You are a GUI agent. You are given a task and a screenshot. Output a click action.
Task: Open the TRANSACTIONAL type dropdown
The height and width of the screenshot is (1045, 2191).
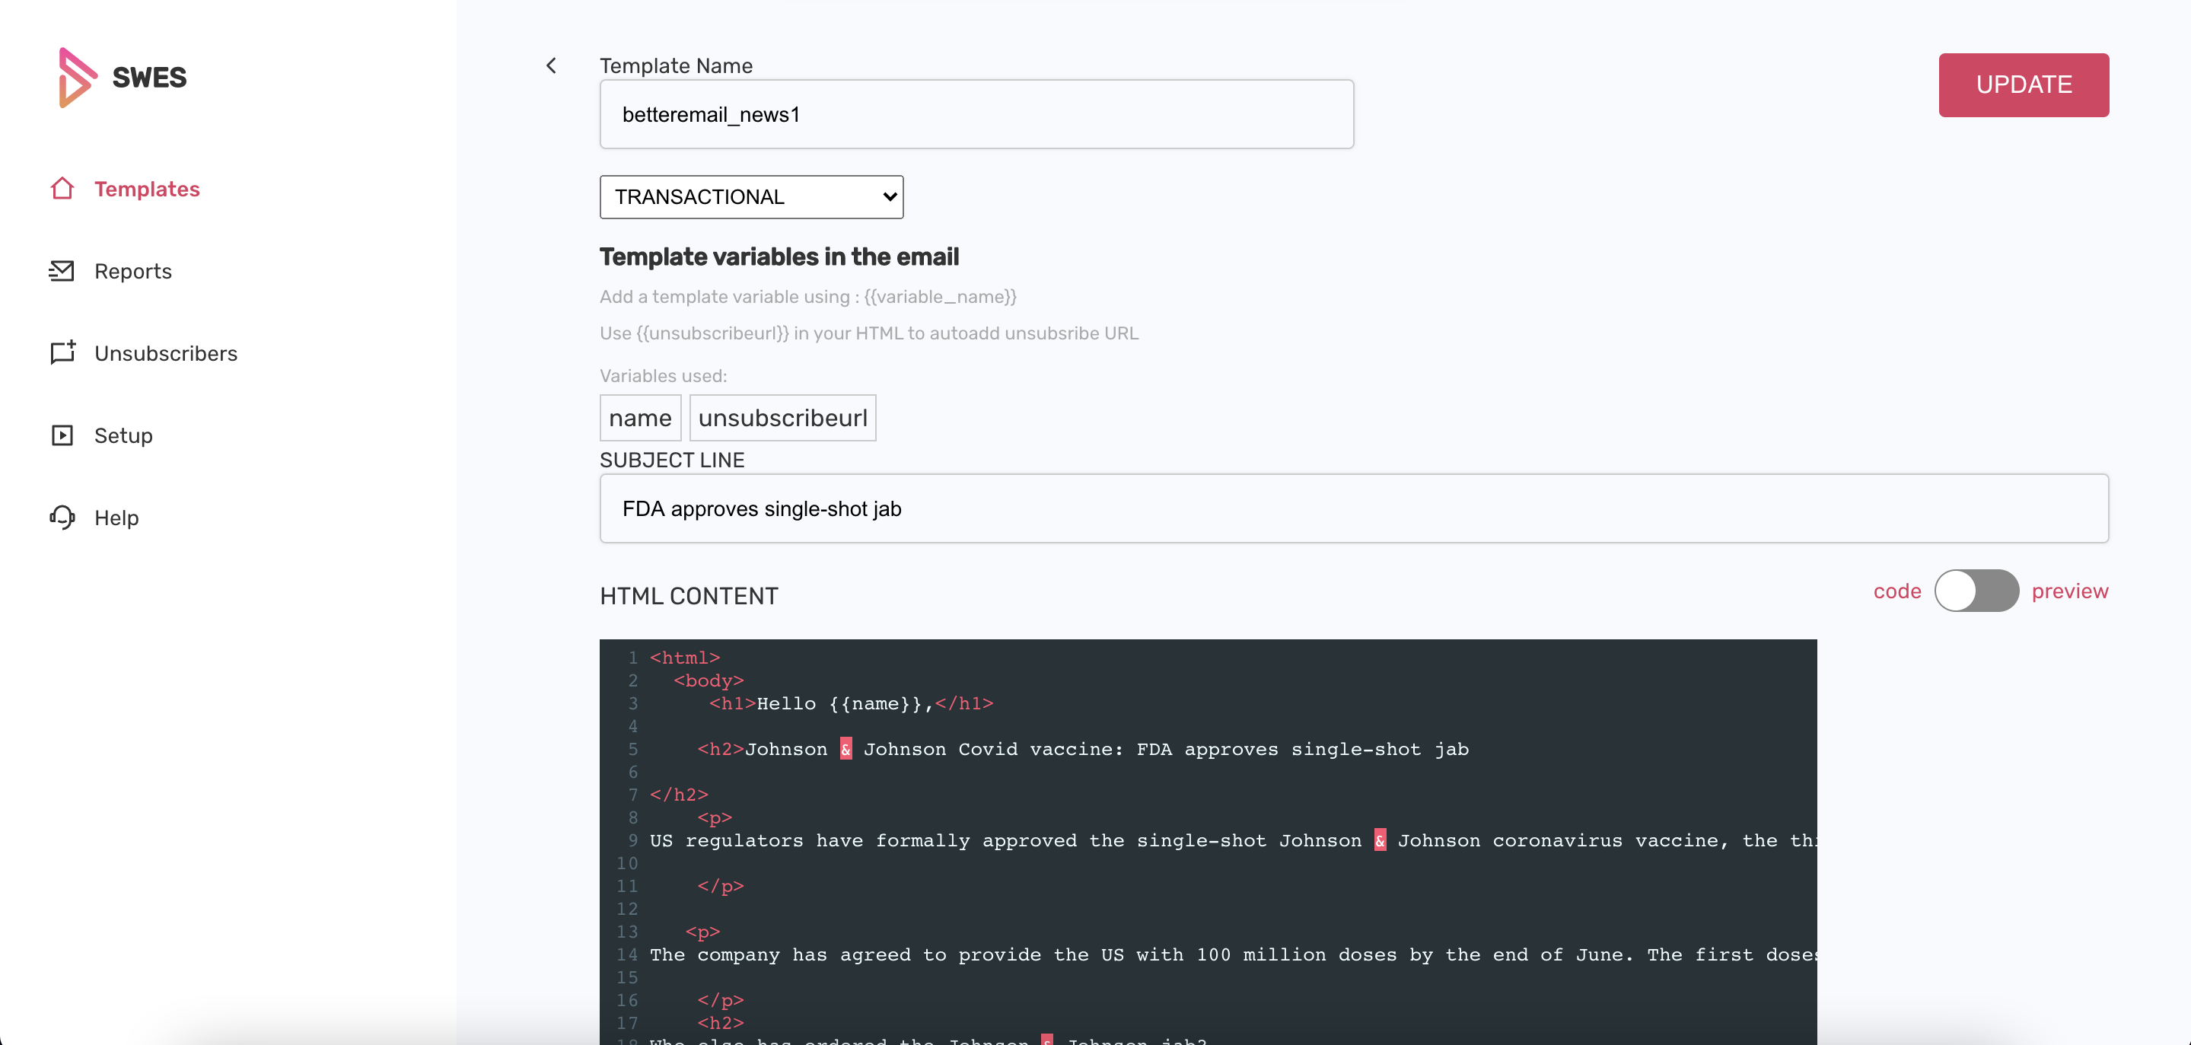(751, 196)
